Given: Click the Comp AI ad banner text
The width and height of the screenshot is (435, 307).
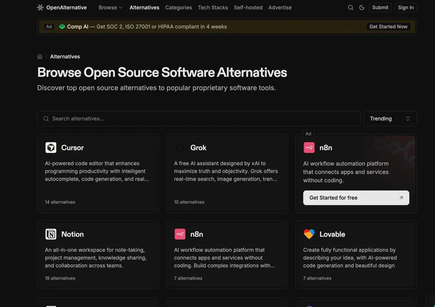Looking at the screenshot, I should [147, 27].
